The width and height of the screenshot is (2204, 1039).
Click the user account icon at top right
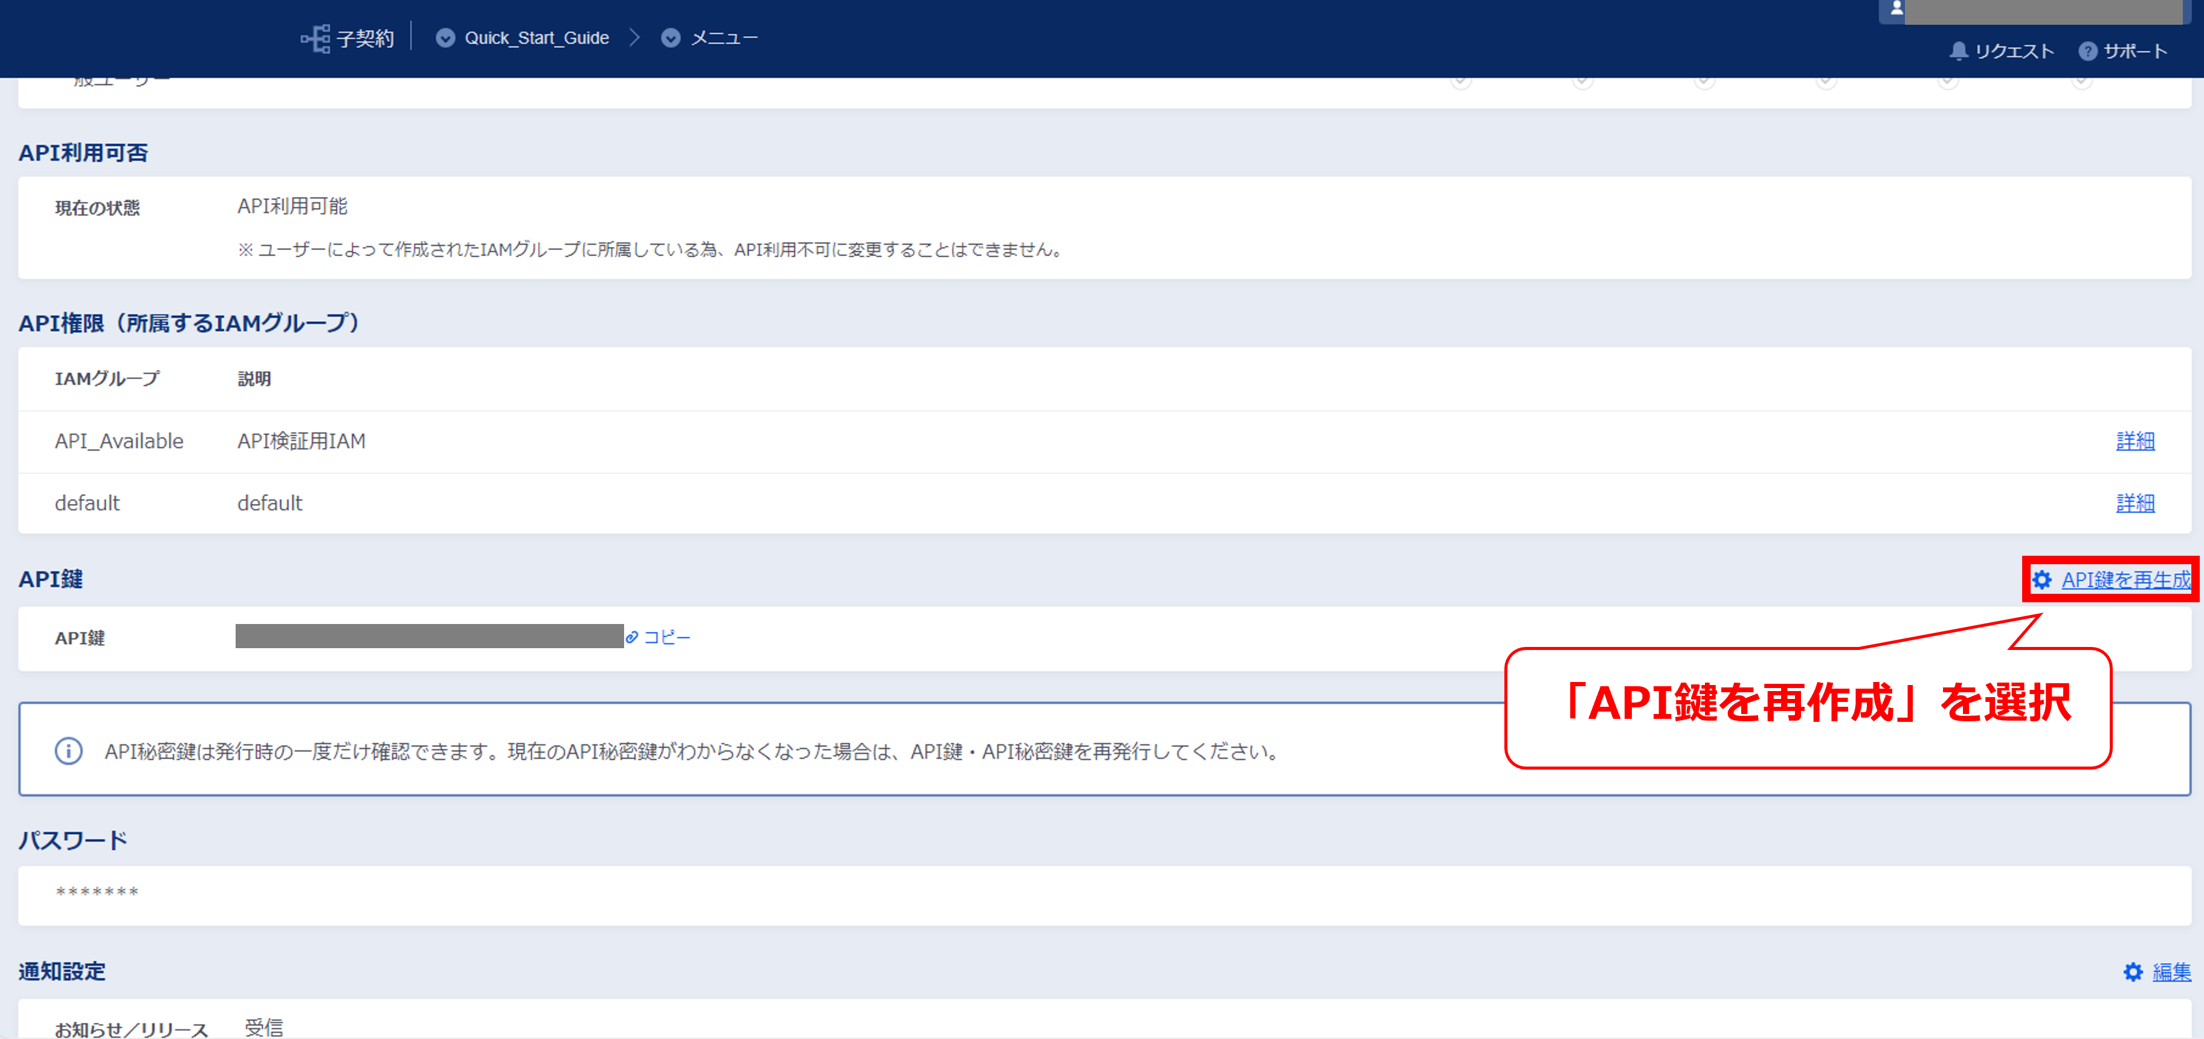[x=1898, y=10]
